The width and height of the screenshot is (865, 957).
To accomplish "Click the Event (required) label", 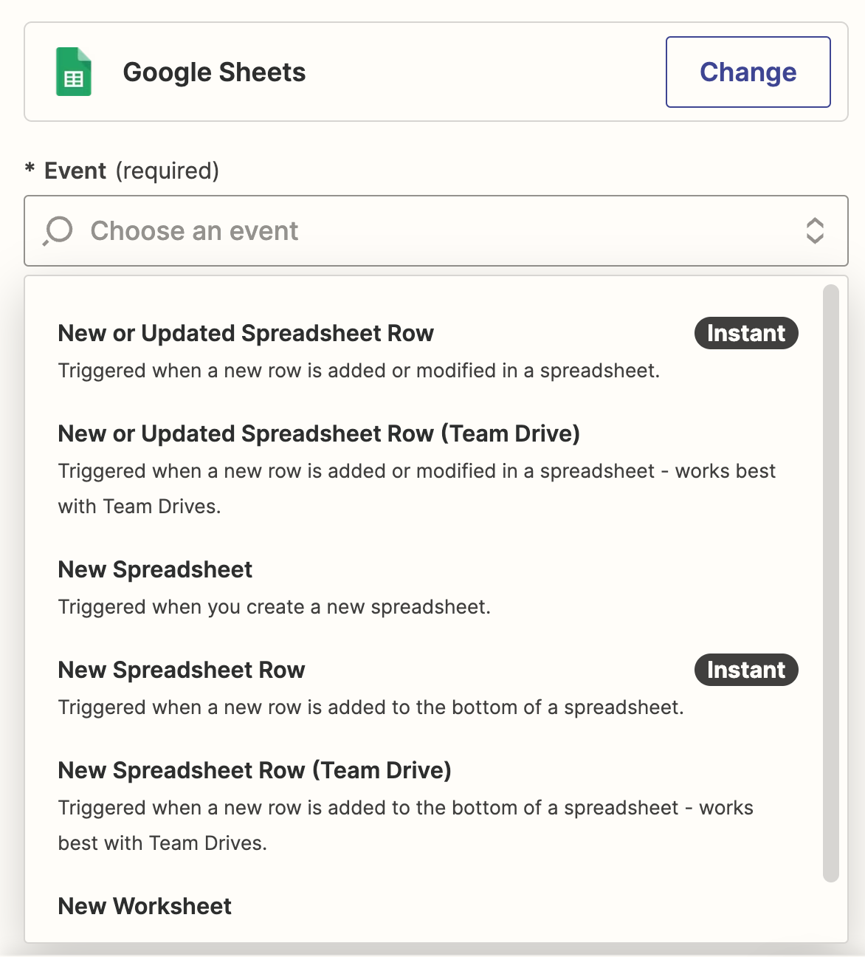I will coord(122,171).
